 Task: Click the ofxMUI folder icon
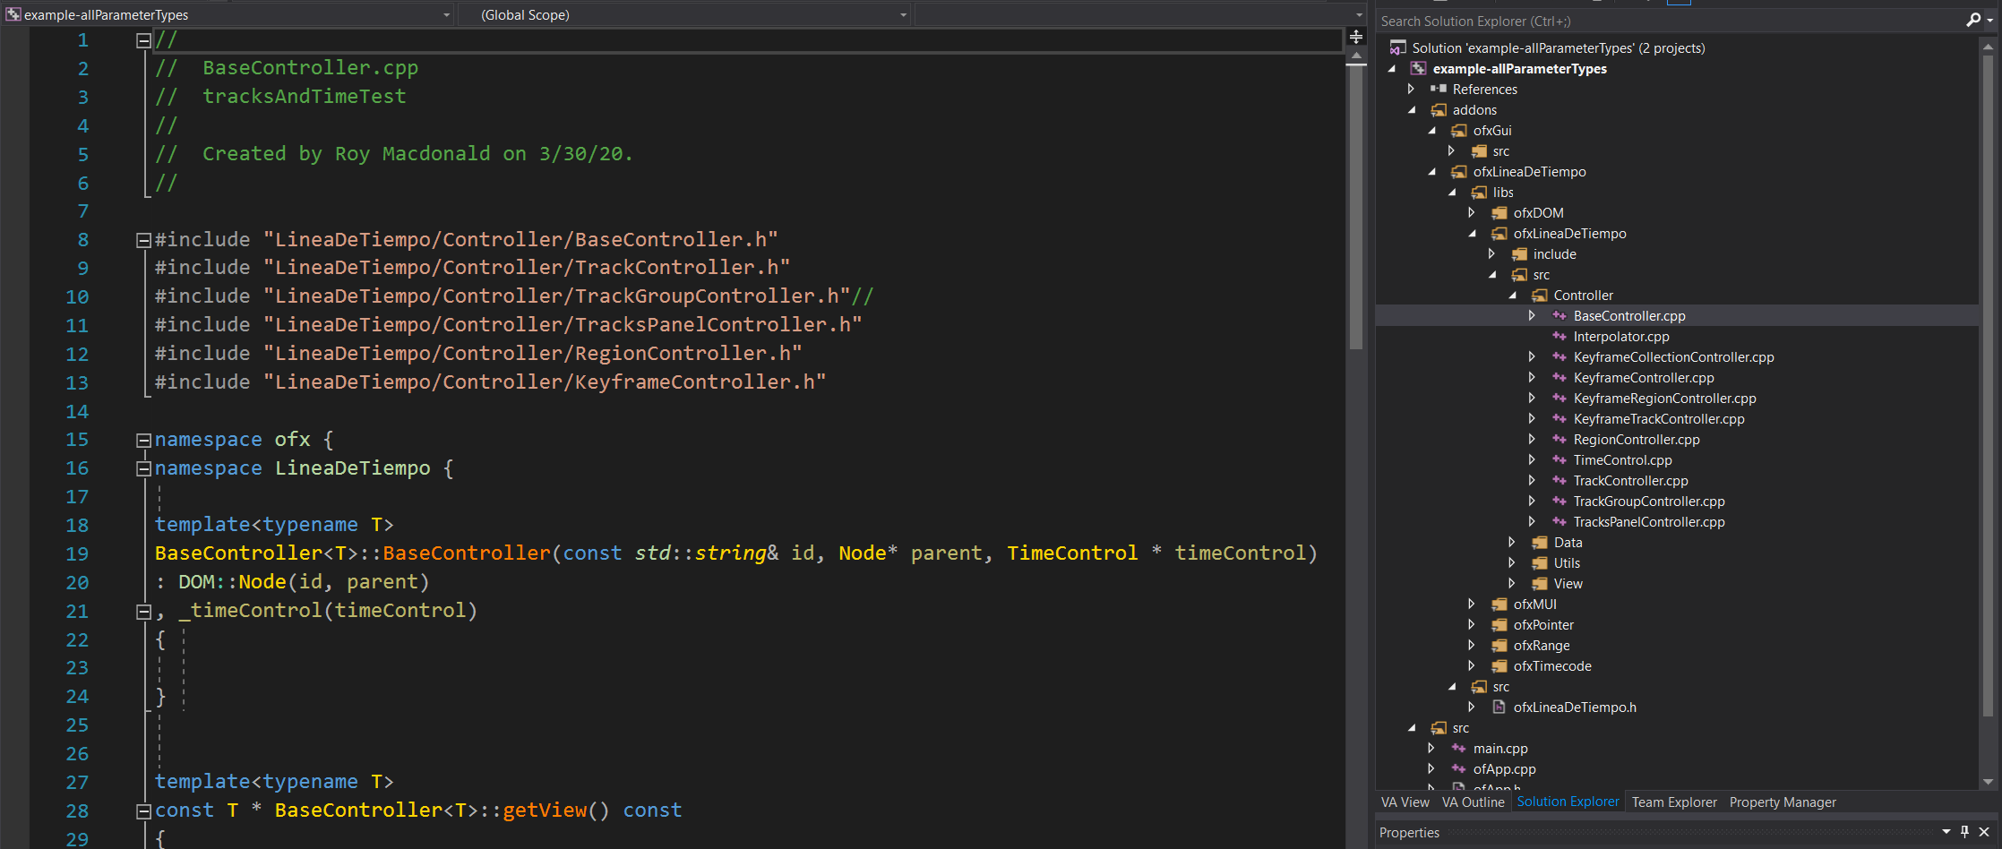(x=1499, y=604)
